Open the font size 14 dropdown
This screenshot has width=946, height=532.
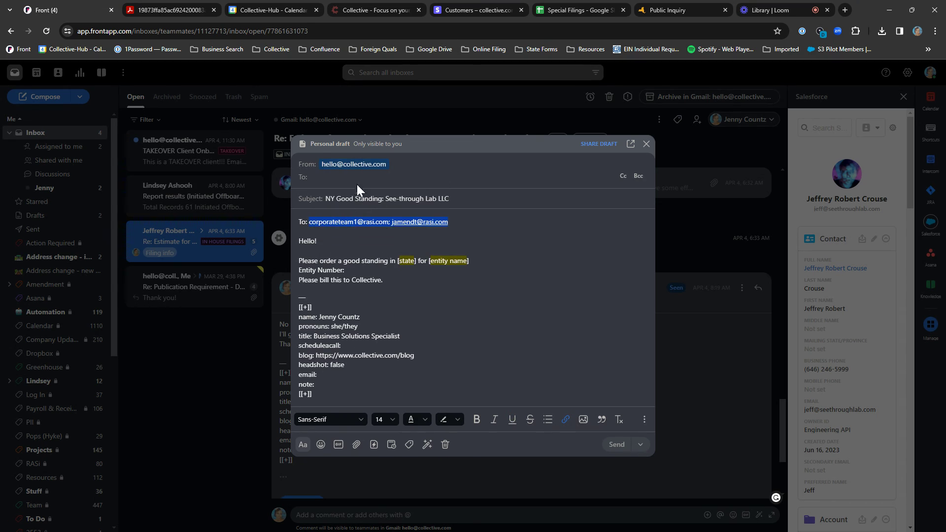coord(385,419)
